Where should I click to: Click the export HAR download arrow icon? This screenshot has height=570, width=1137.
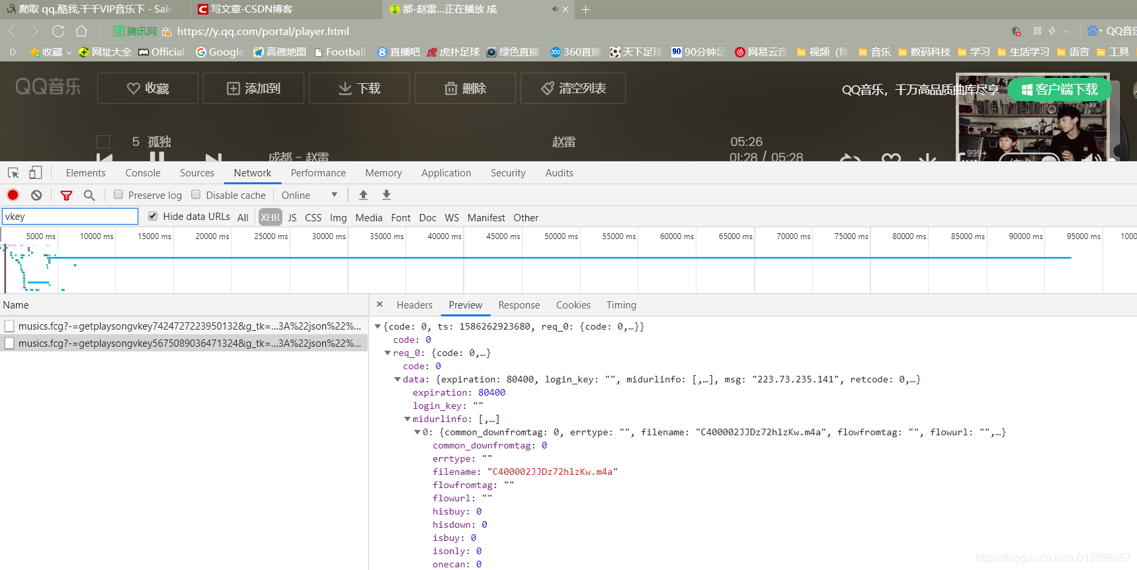click(x=386, y=195)
